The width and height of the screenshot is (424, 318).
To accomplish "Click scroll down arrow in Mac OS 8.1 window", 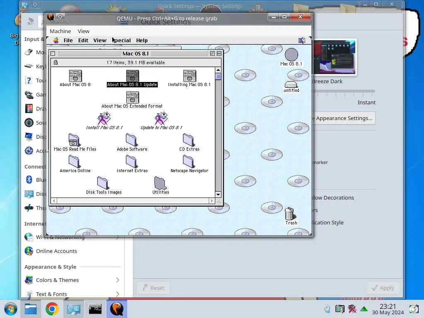I will (x=218, y=195).
